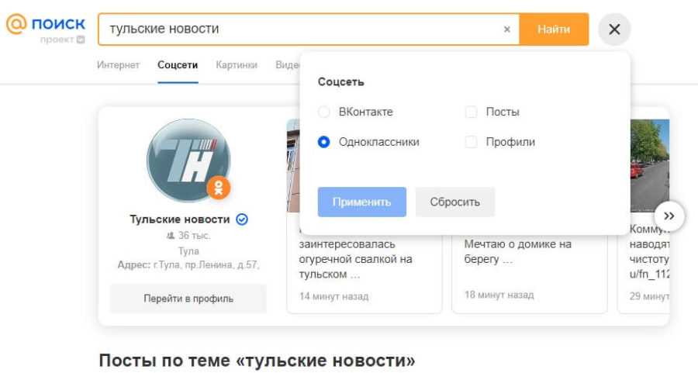Open the Соцсети tab
Image resolution: width=698 pixels, height=380 pixels.
[178, 65]
